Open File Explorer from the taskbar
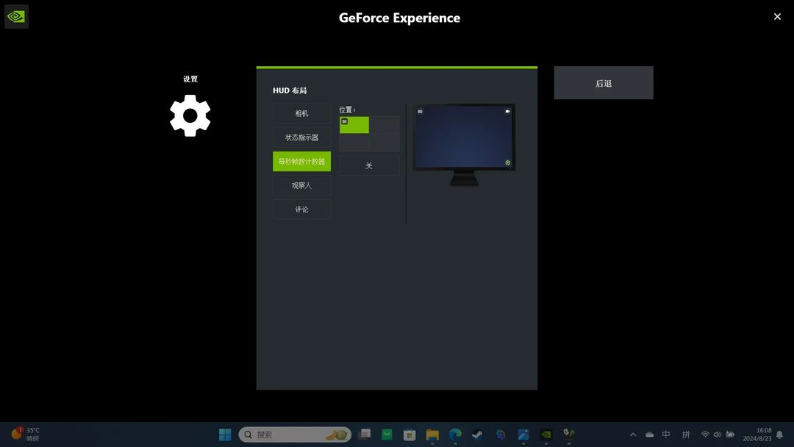794x447 pixels. tap(432, 435)
